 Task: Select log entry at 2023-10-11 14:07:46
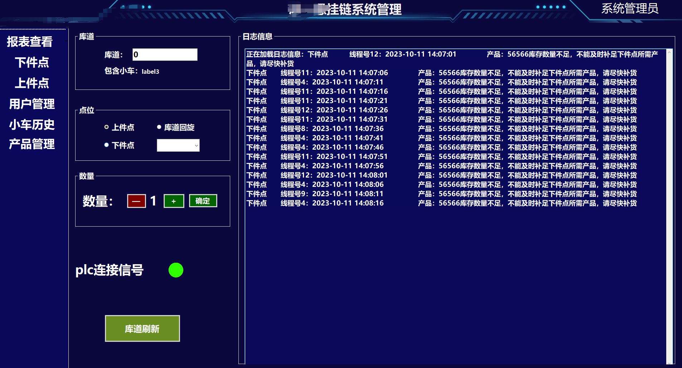(x=441, y=147)
